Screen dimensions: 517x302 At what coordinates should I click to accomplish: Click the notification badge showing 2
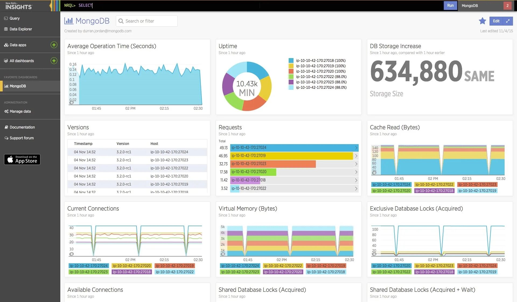(x=507, y=6)
